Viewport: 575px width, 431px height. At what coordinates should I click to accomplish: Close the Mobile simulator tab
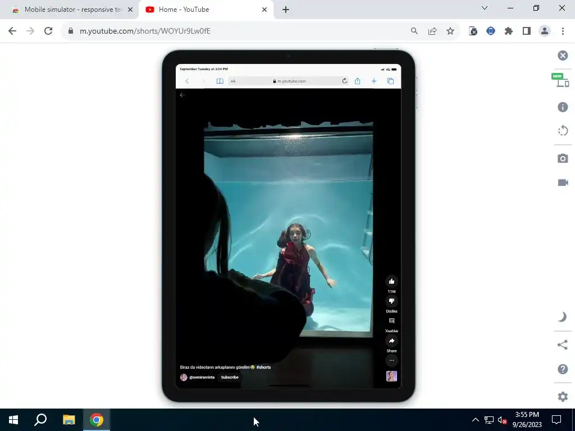(130, 10)
